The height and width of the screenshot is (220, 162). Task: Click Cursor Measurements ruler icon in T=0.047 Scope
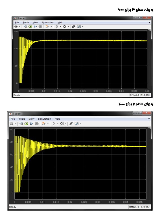(76, 124)
